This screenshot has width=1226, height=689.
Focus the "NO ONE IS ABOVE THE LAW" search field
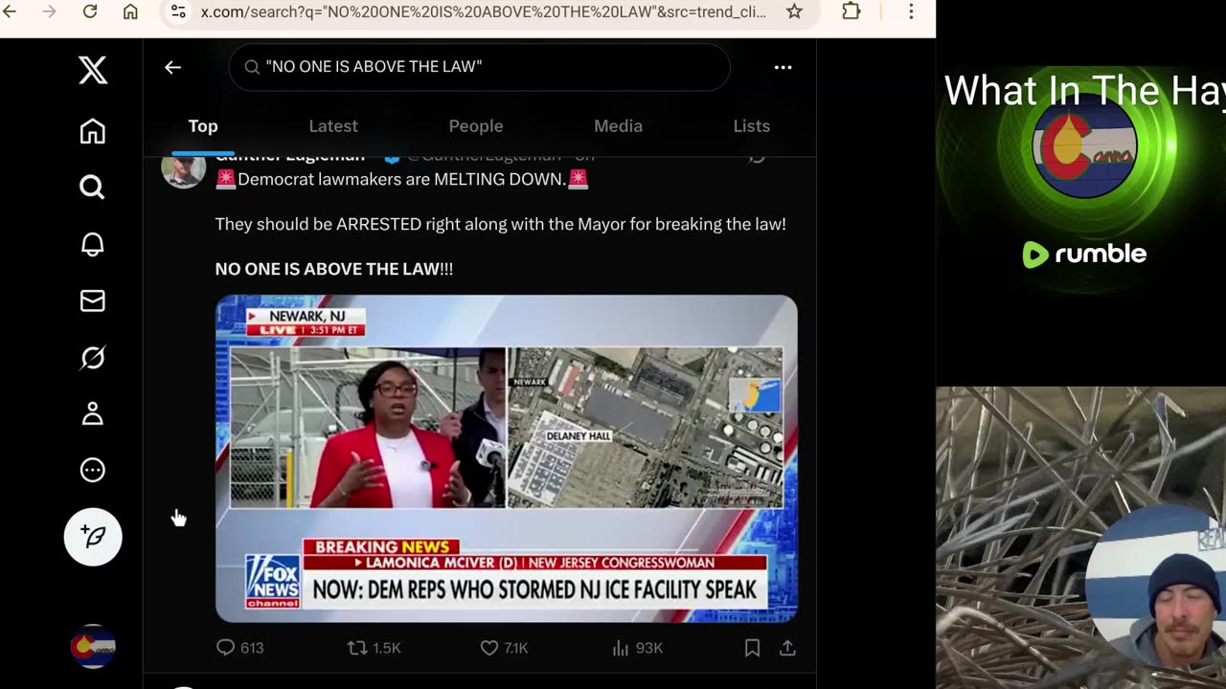tap(479, 67)
